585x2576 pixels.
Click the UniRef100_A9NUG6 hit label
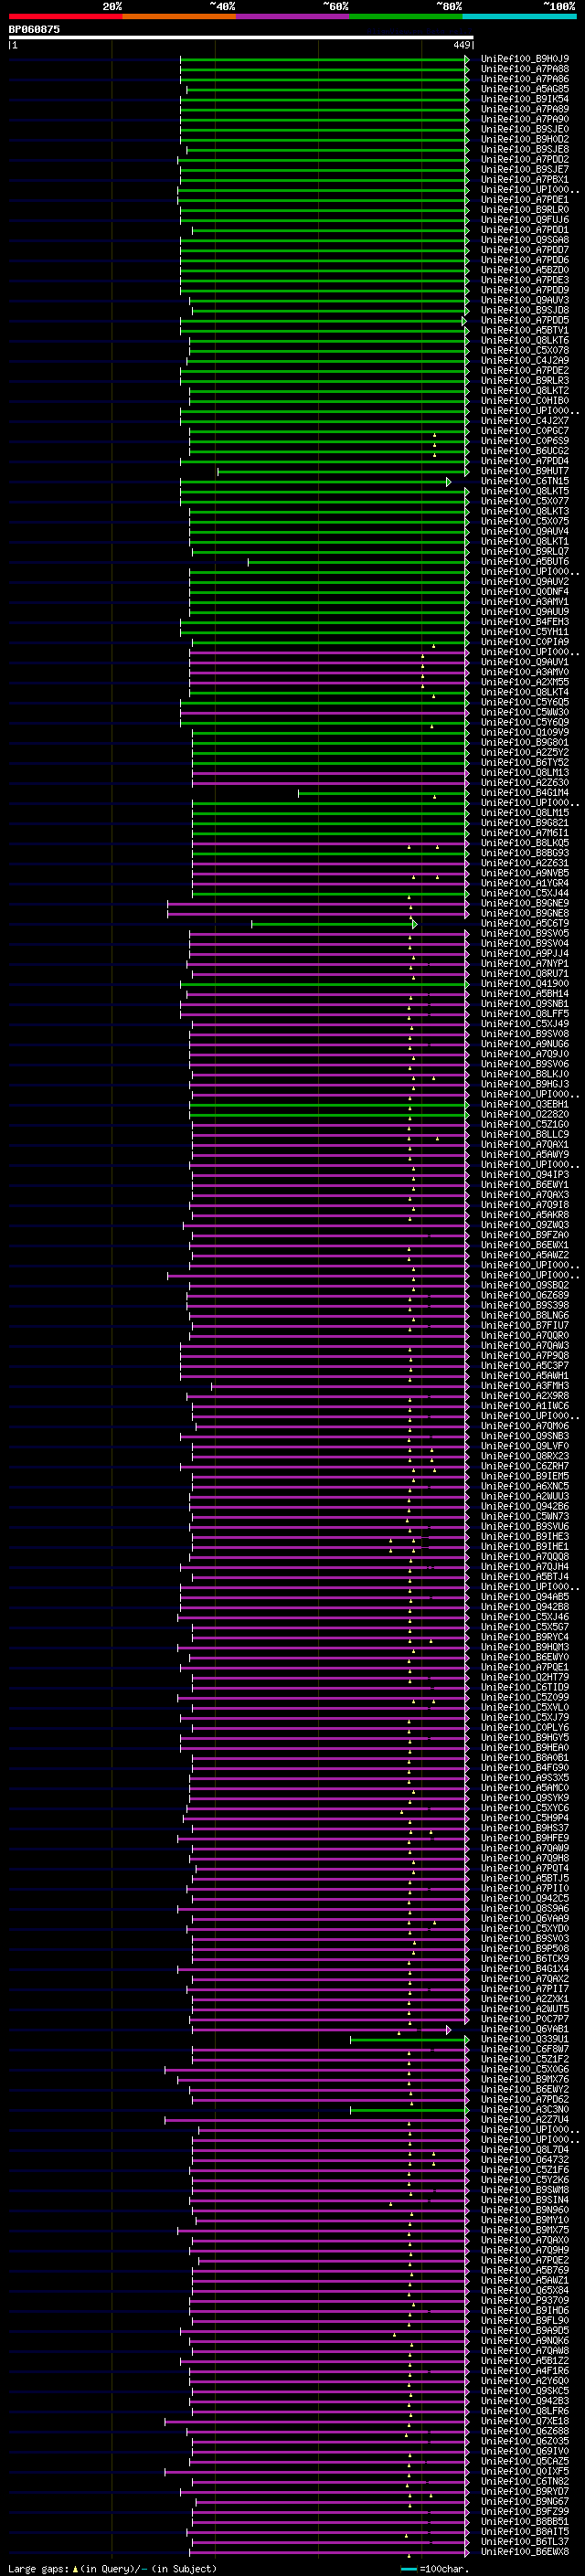[x=525, y=1044]
